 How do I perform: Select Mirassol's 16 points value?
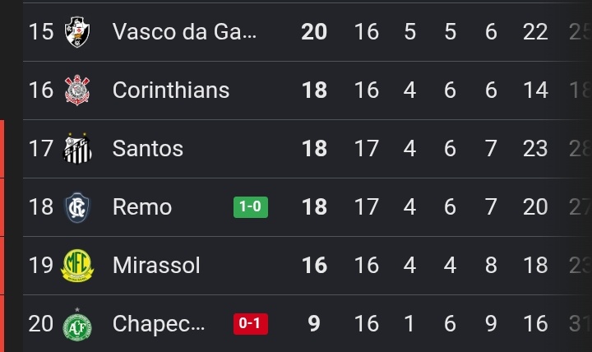pos(314,265)
